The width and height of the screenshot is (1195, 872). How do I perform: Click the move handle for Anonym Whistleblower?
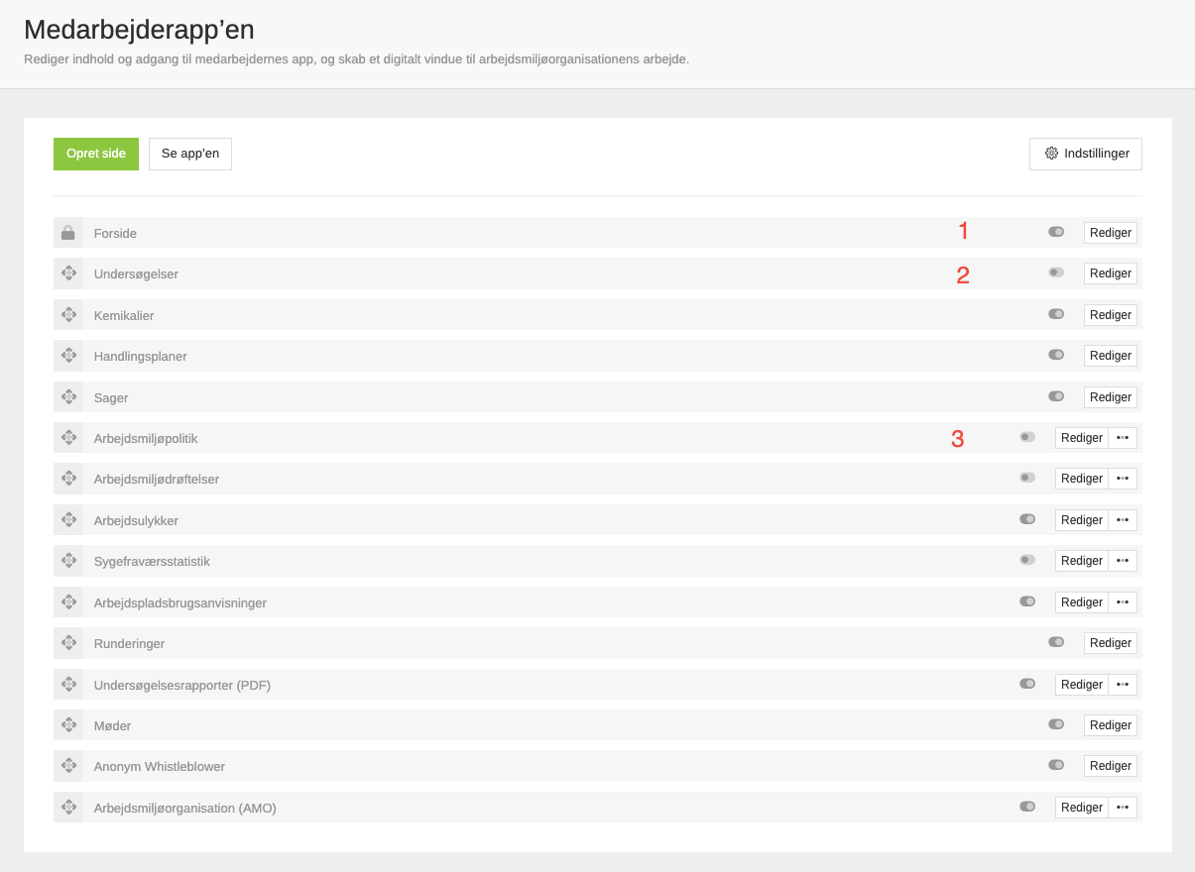68,766
